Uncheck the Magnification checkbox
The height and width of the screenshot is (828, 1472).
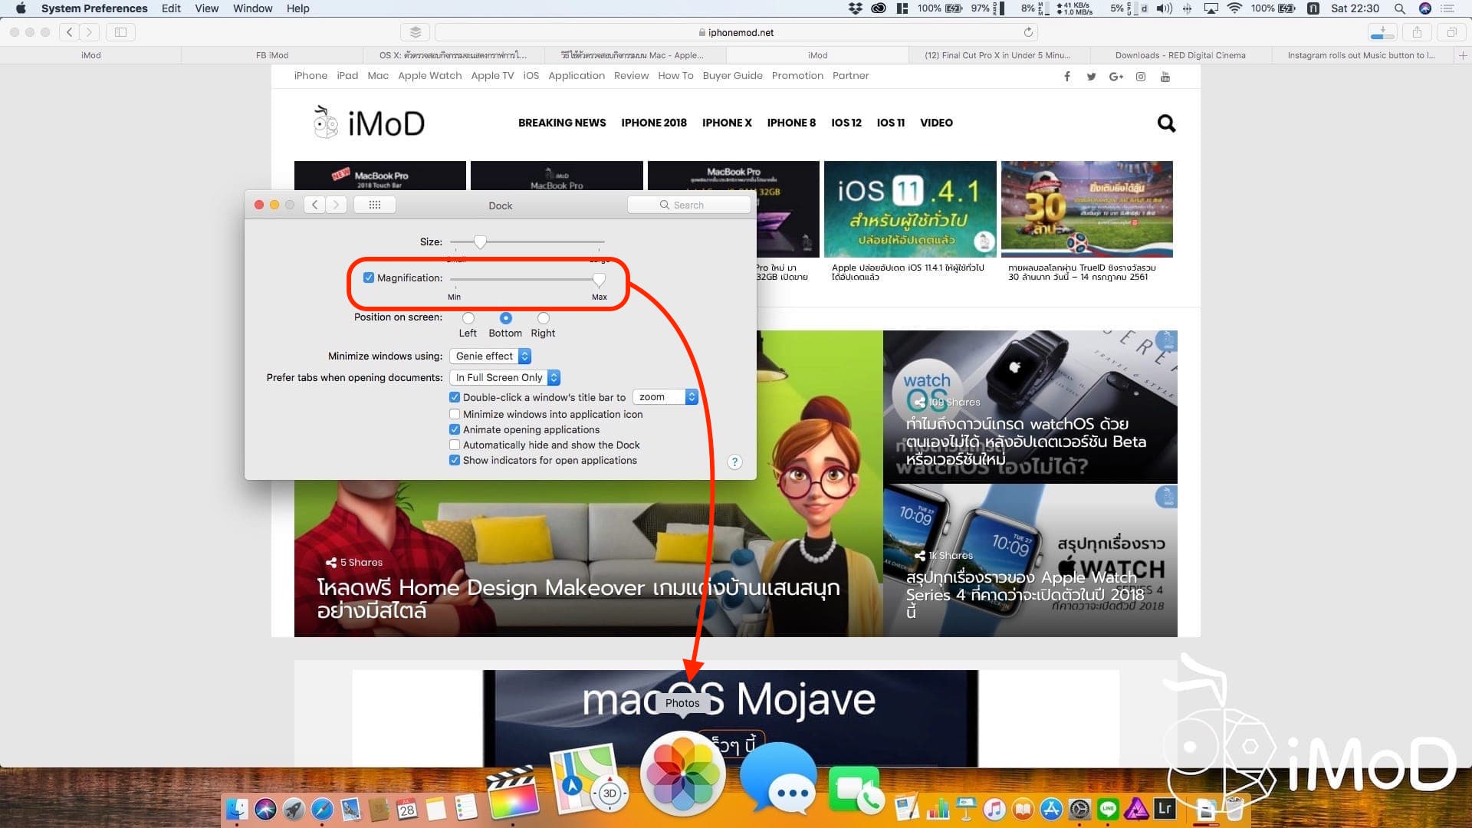369,277
